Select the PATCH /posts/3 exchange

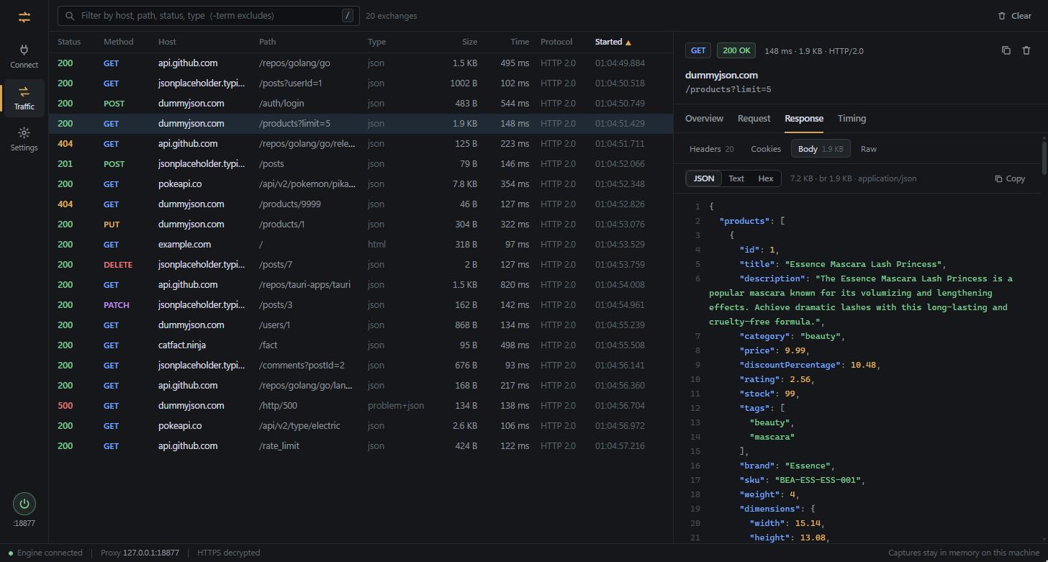pos(361,305)
